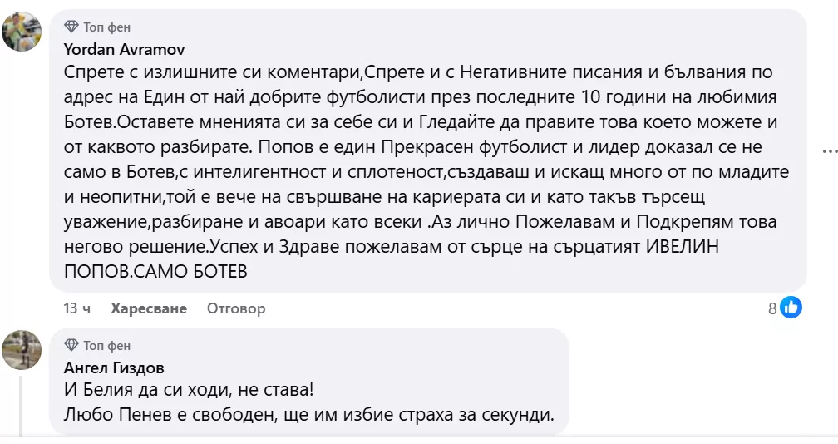Click the text "И Белия да си ходи, не става!"

click(190, 389)
